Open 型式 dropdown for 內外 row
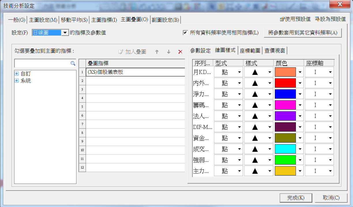Screen dimensions: 353x207 [x=239, y=83]
